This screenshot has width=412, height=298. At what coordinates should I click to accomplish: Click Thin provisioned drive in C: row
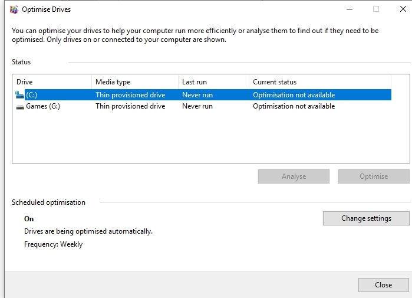pos(130,95)
